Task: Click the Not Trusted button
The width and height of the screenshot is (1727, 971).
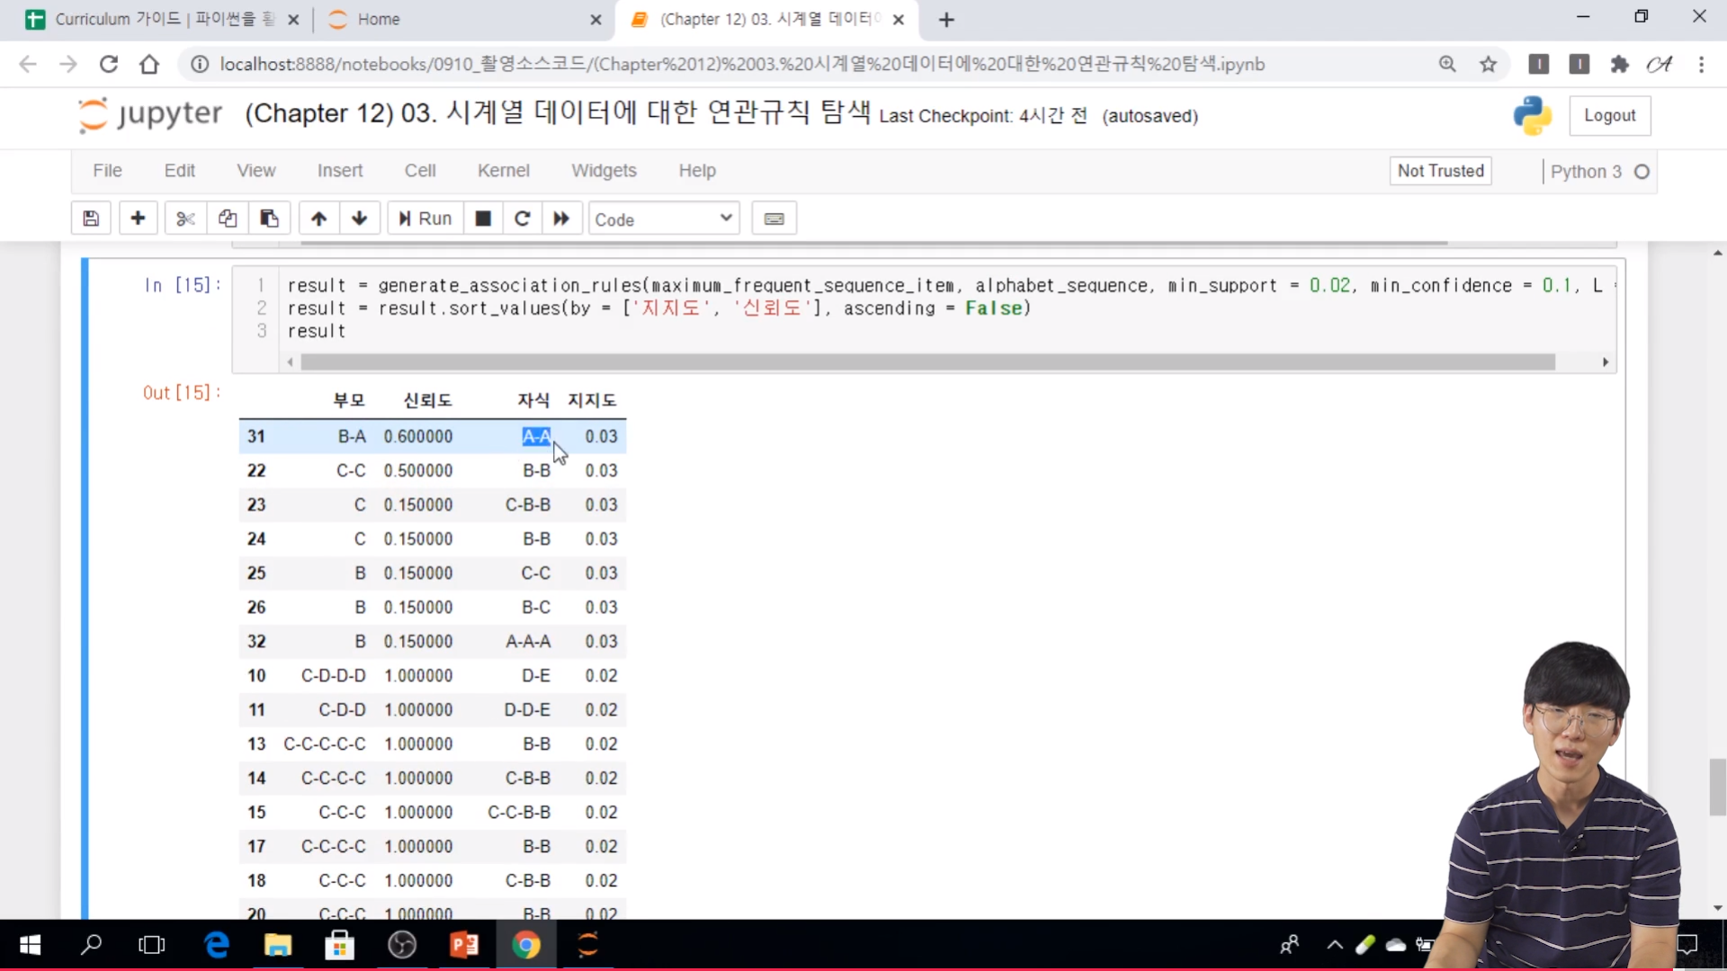Action: click(x=1440, y=171)
